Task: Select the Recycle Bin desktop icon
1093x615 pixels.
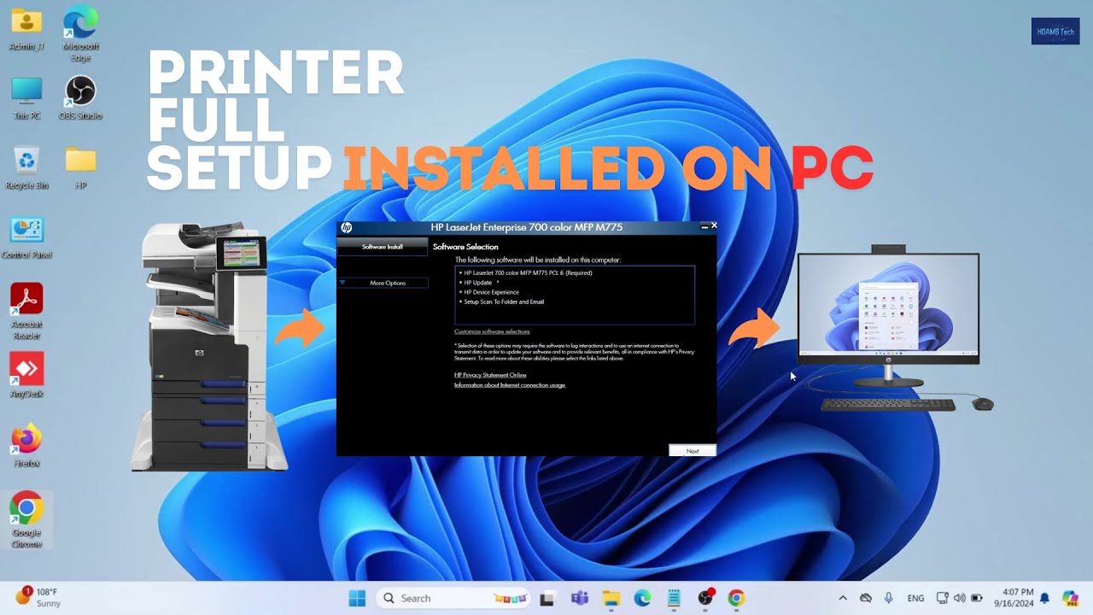Action: point(26,167)
